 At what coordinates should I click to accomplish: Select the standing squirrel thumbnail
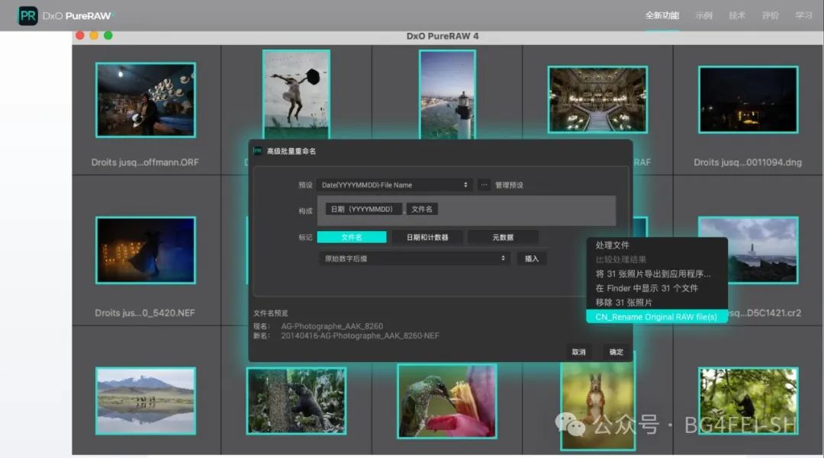pyautogui.click(x=597, y=405)
